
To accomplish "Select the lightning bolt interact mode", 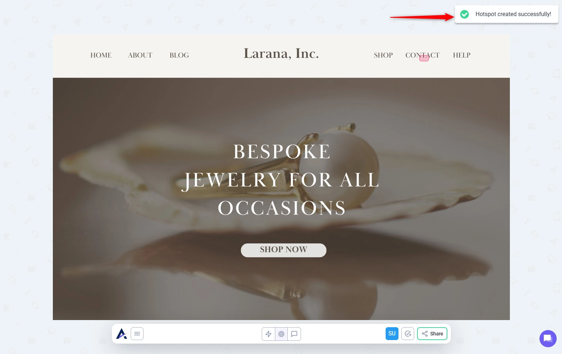I will (x=269, y=334).
